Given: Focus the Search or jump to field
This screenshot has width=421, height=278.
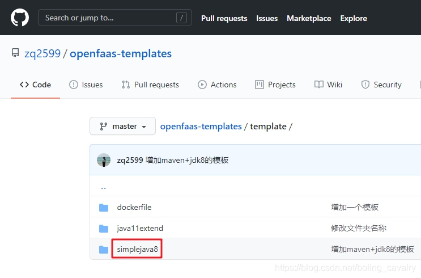Looking at the screenshot, I should tap(108, 18).
